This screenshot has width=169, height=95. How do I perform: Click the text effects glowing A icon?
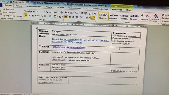pyautogui.click(x=50, y=16)
